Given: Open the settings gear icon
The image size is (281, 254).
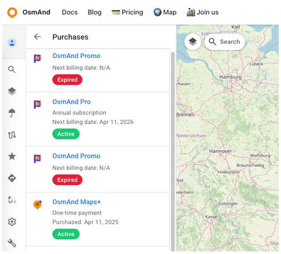Looking at the screenshot, I should (x=12, y=222).
